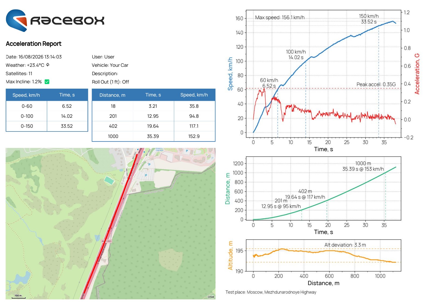
Task: Click the 0-100 row label
Action: 27,116
